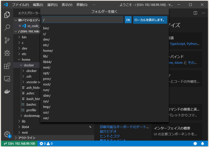
Task: Open the Search view
Action: [x=7, y=28]
